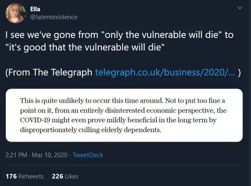Expand the tweet options chevron
Viewport: 251px width, 186px height.
[239, 9]
